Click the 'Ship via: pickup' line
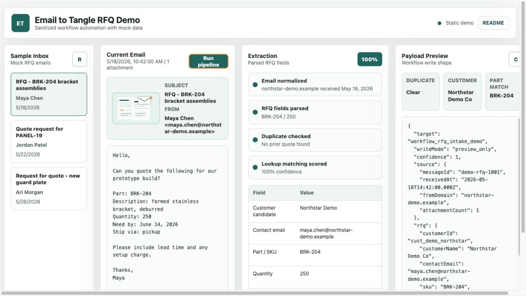 (136, 232)
